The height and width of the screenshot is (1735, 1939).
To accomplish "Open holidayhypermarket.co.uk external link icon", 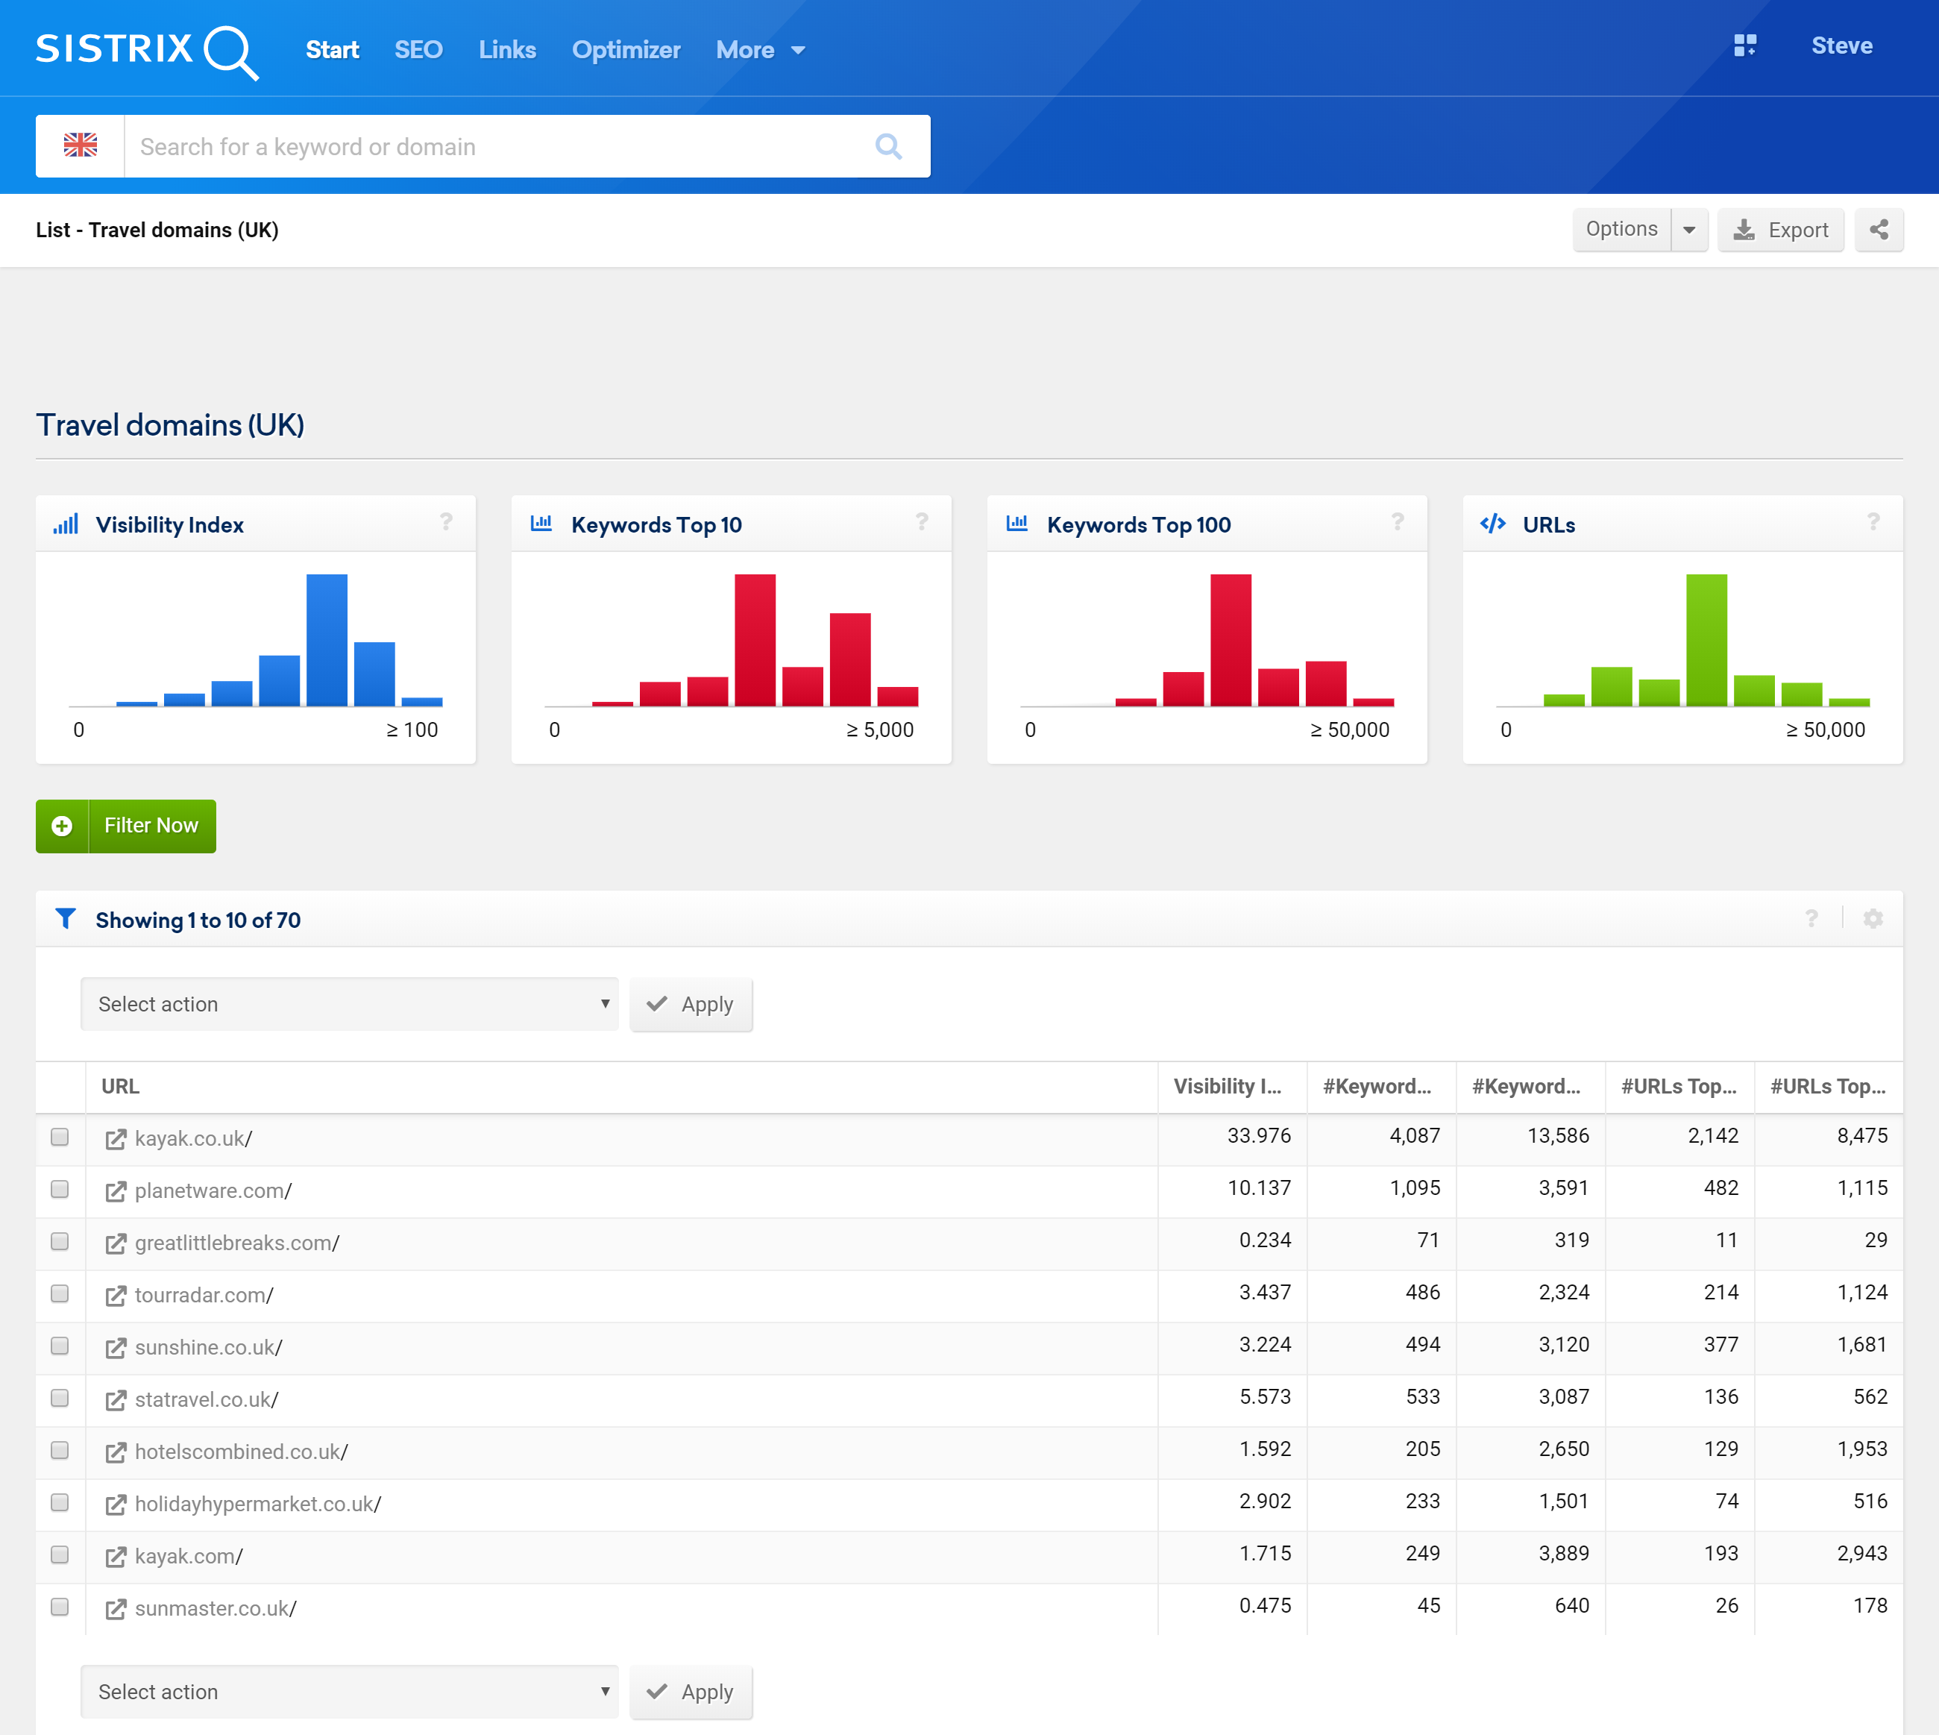I will click(116, 1505).
